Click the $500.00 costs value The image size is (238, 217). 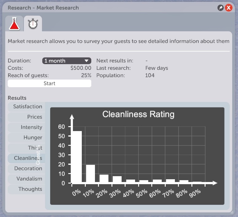point(81,68)
